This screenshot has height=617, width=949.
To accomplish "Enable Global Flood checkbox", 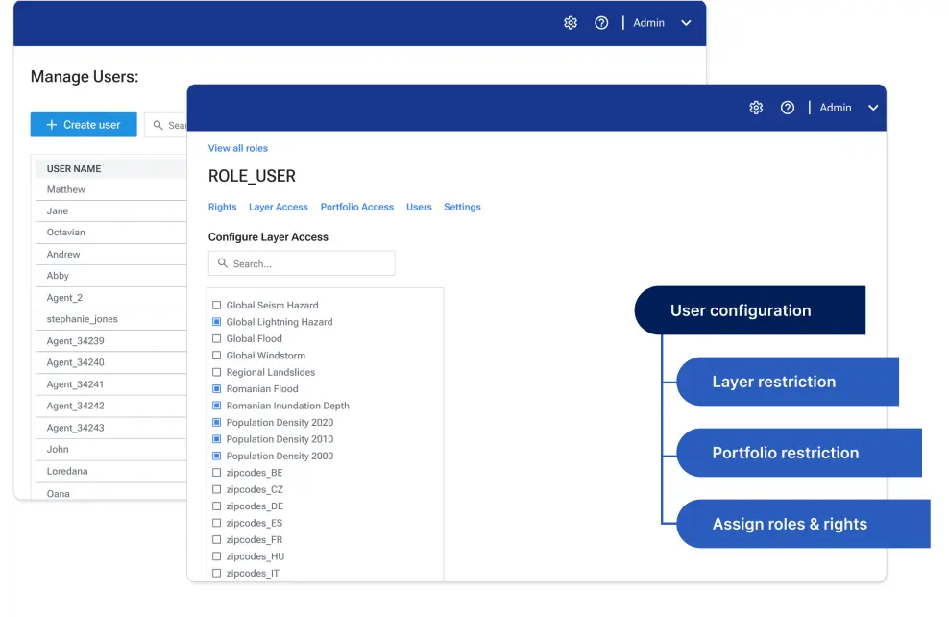I will 217,339.
